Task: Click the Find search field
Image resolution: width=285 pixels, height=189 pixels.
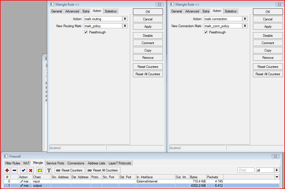Action: [x=246, y=170]
